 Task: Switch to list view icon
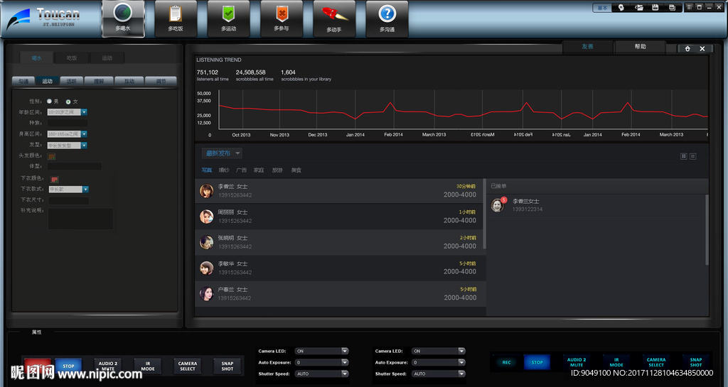pyautogui.click(x=692, y=157)
